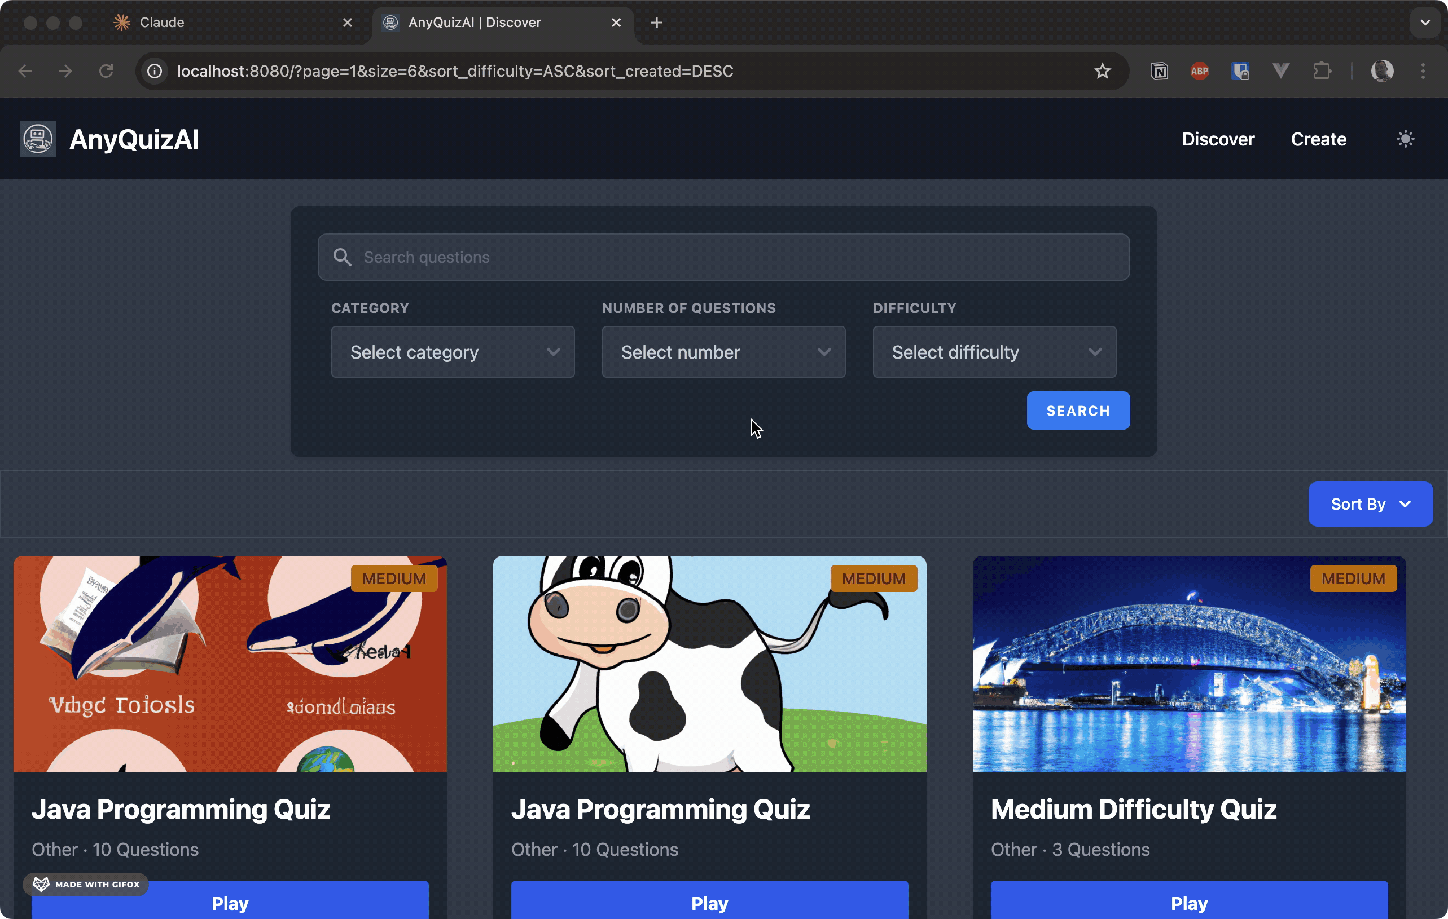Open the Select number dropdown
Screen dimensions: 1448x919
723,352
